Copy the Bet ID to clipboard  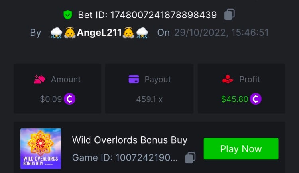coord(229,14)
